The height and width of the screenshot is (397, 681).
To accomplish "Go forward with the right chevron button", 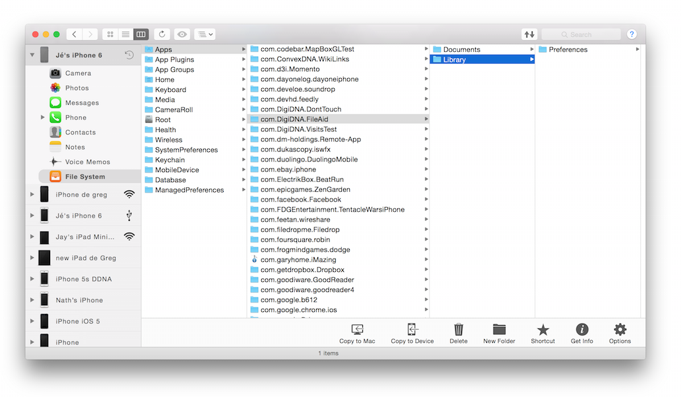I will (90, 34).
